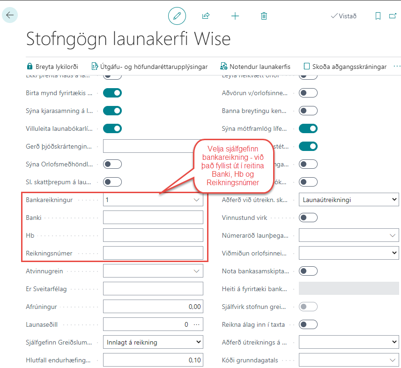Open Breyta lykilorði action
Viewport: 401px width, 368px height.
coord(52,67)
